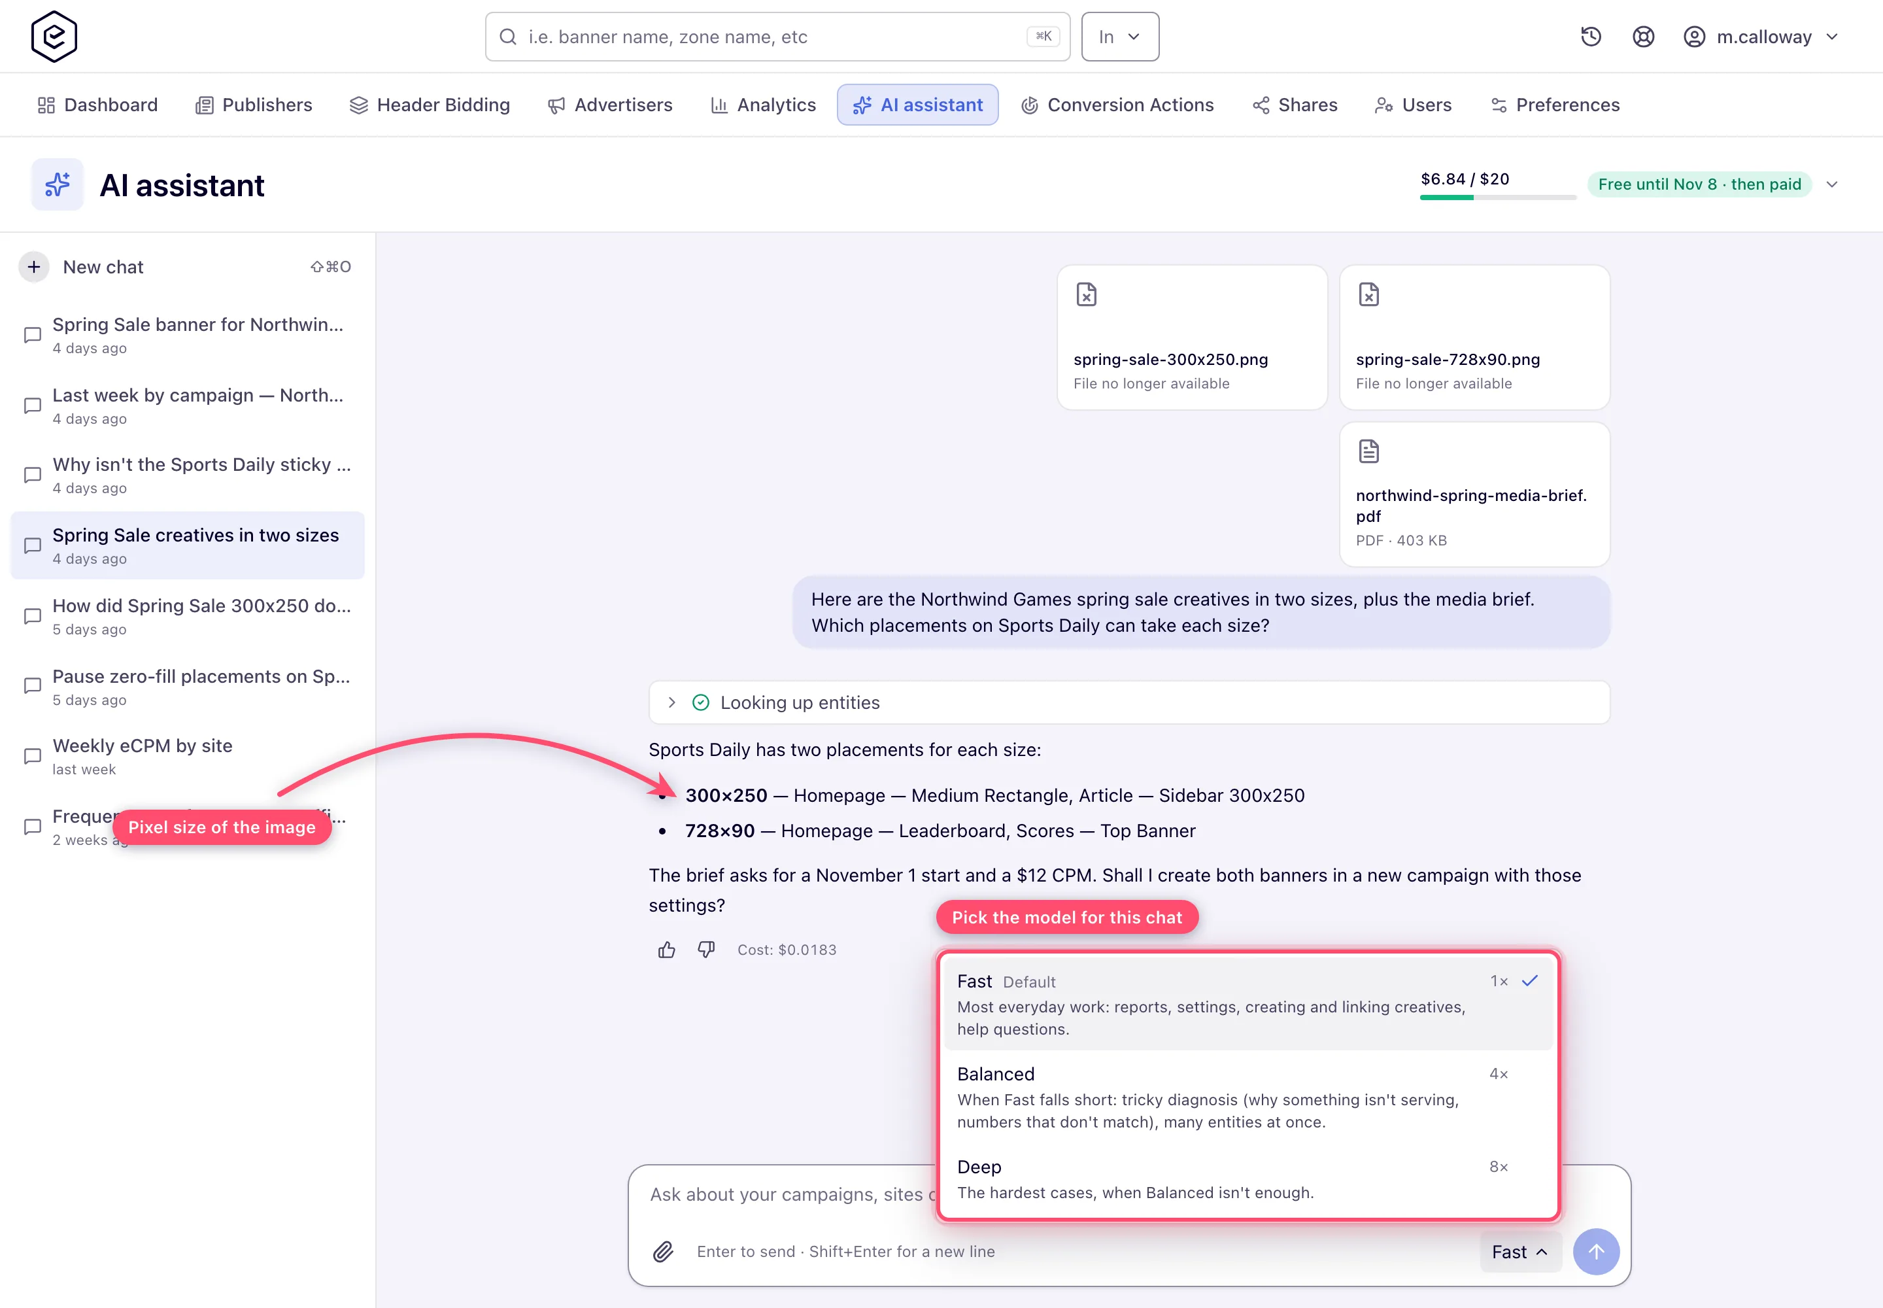Open the Header Bidding tab
The height and width of the screenshot is (1308, 1883).
pos(430,105)
